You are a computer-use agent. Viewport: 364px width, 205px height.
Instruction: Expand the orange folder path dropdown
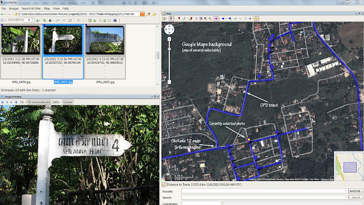(x=142, y=14)
